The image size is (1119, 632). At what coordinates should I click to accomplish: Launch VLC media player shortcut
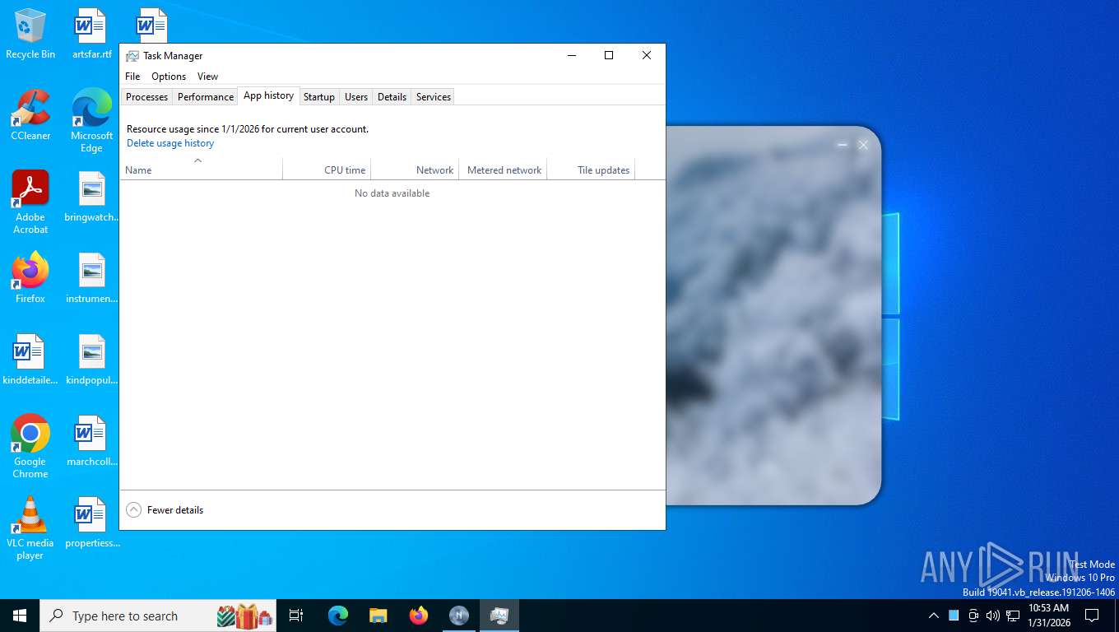[30, 528]
